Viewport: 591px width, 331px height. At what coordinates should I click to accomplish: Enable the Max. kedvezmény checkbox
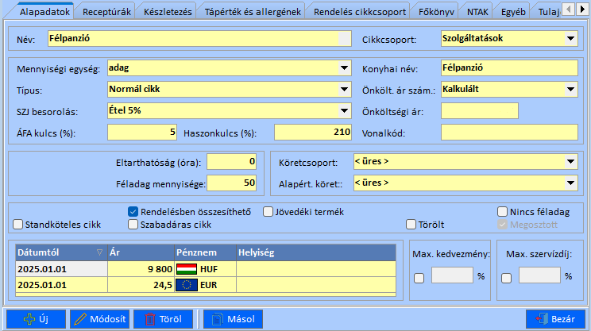pos(419,279)
